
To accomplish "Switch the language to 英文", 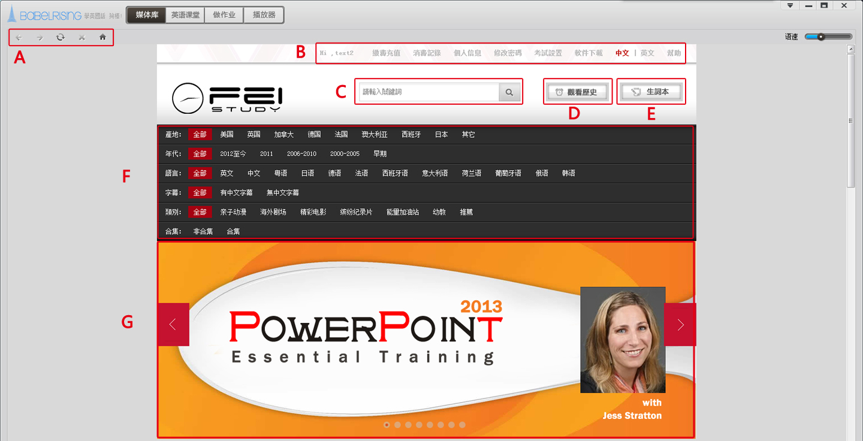I will pyautogui.click(x=647, y=53).
